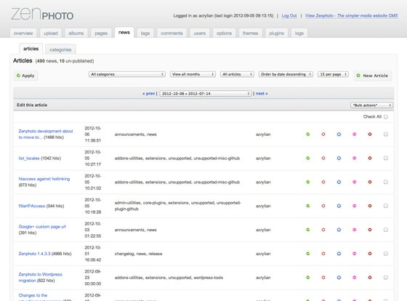Open View Zenphoto site link

352,16
